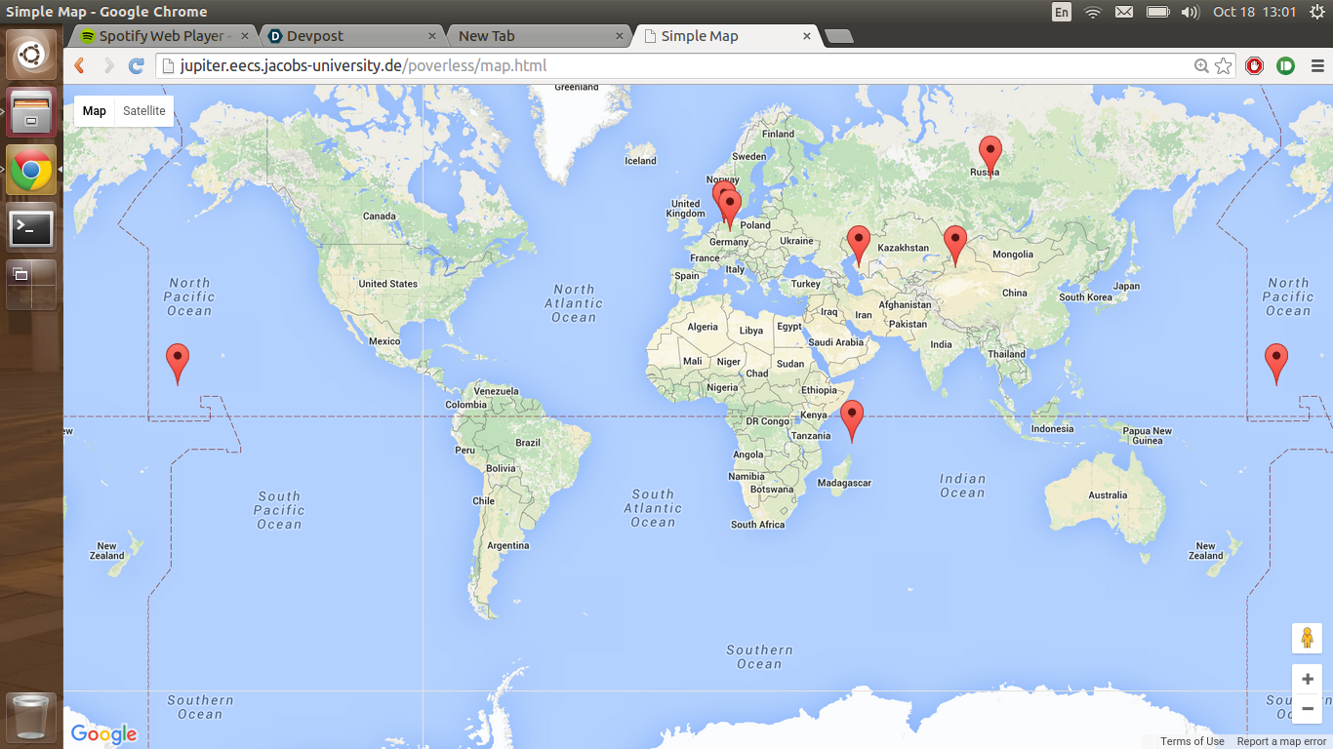Click the marker off the Tanzania coast
This screenshot has width=1333, height=749.
click(x=852, y=420)
